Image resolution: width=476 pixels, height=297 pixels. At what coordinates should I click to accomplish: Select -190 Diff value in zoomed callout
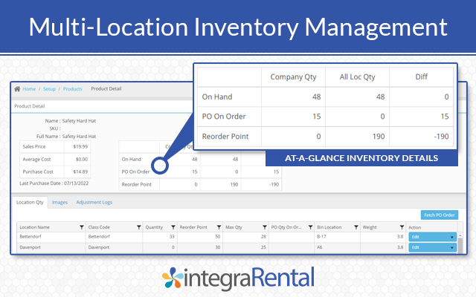coord(441,137)
